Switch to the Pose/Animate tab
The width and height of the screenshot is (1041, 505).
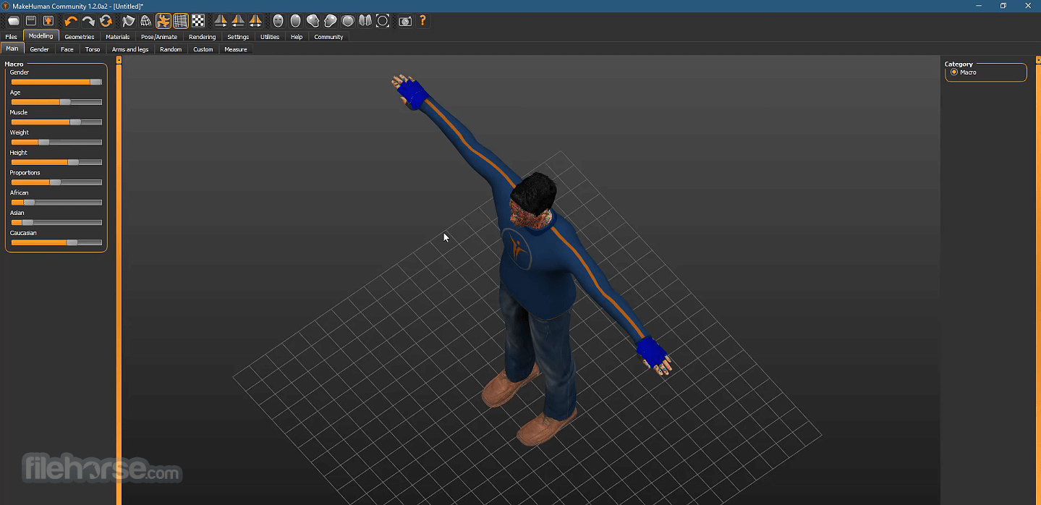point(159,37)
